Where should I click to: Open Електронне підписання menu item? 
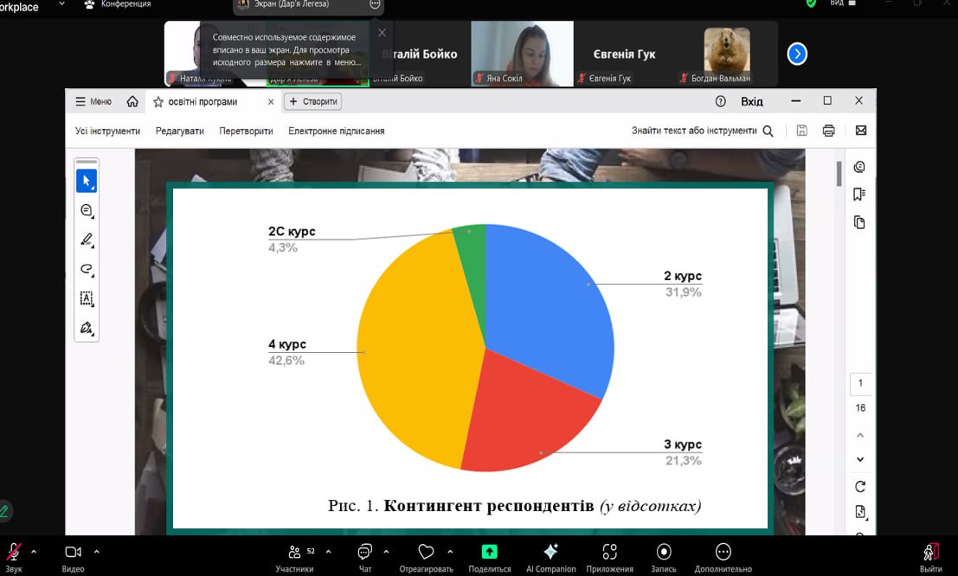(336, 131)
